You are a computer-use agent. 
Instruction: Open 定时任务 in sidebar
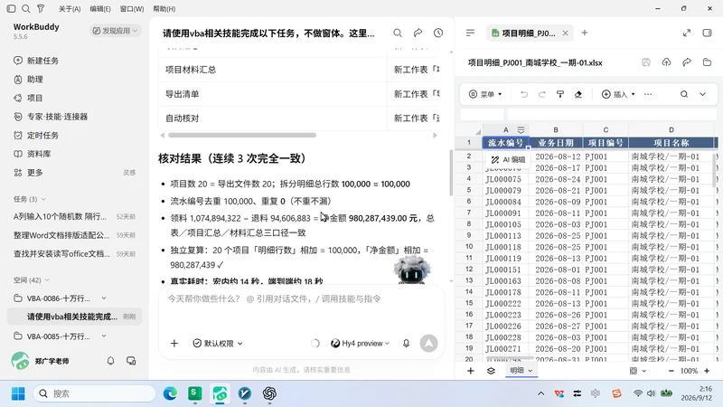tap(36, 135)
